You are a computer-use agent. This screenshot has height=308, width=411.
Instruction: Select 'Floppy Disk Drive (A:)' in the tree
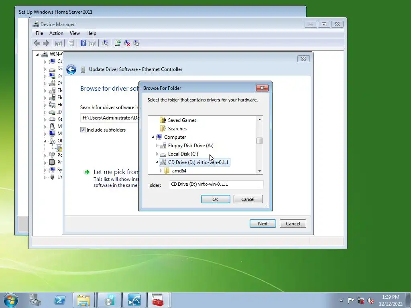(191, 145)
